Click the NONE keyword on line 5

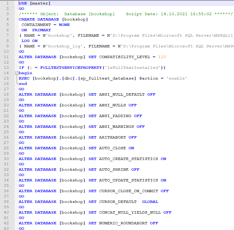pyautogui.click(x=64, y=25)
